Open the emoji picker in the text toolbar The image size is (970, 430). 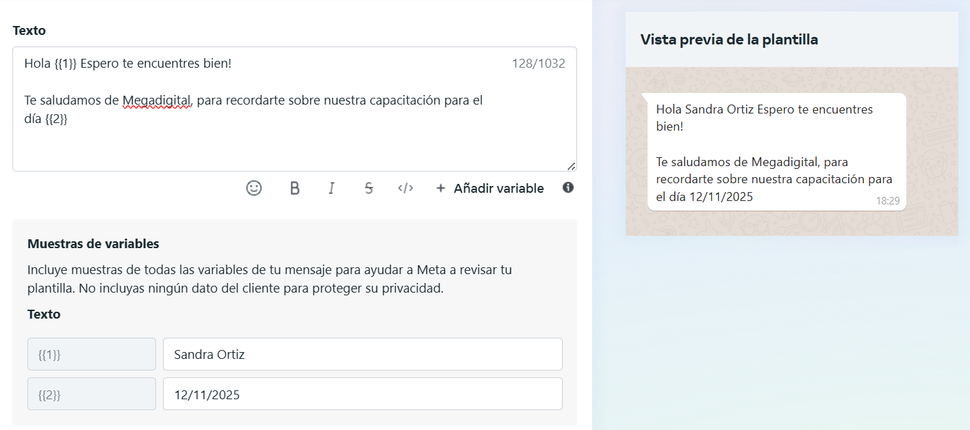coord(254,188)
